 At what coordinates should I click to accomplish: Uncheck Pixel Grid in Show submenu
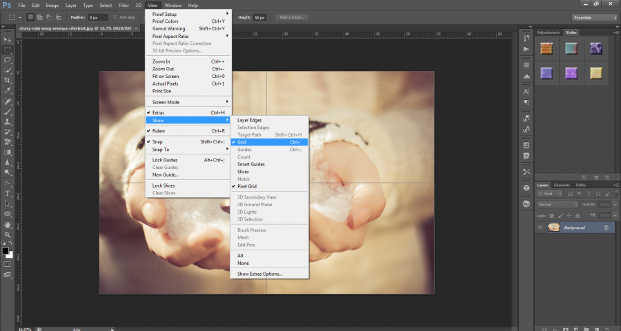pyautogui.click(x=247, y=186)
